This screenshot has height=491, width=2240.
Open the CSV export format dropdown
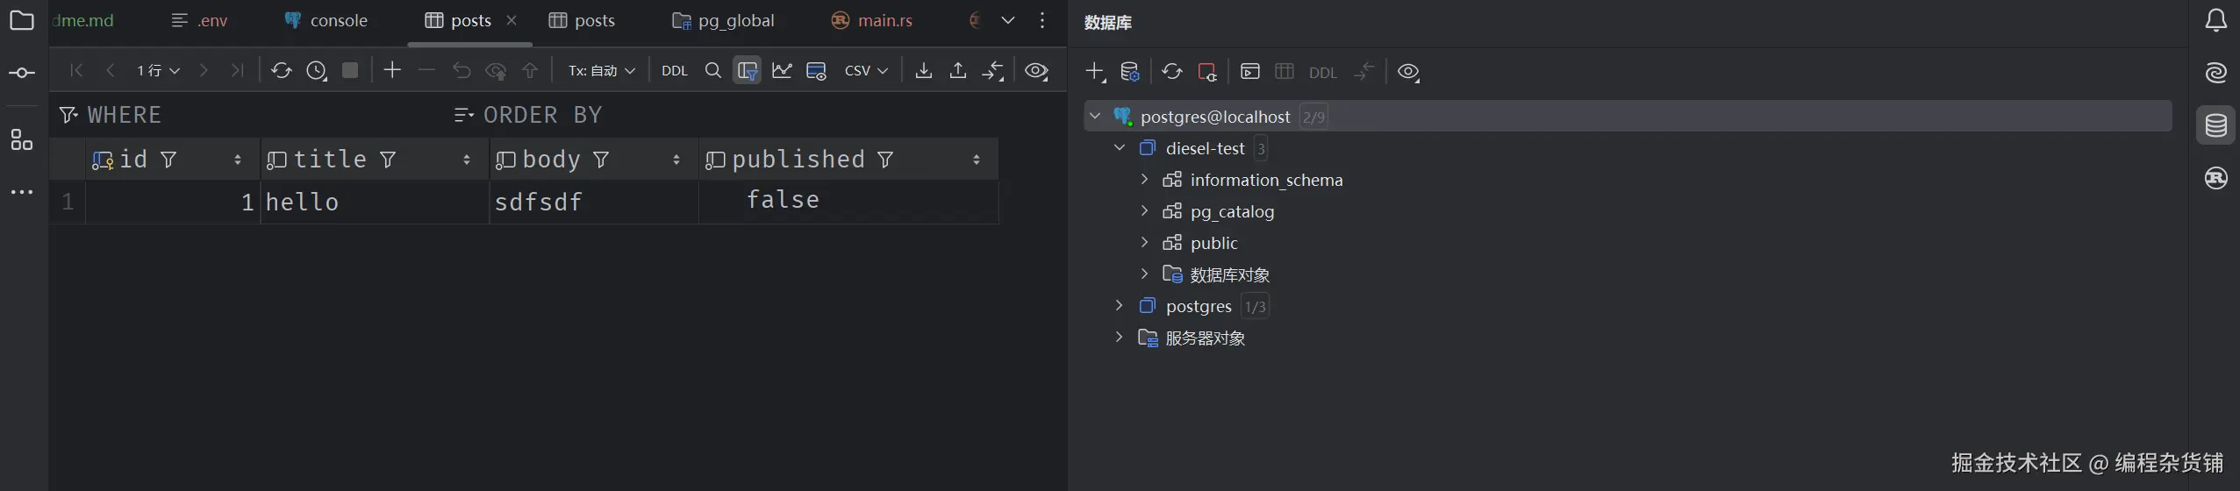(x=866, y=70)
